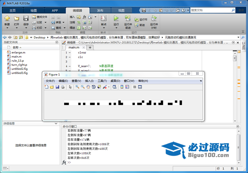The image size is (248, 173).
Task: Click the Run and Time icon
Action: coord(154,18)
